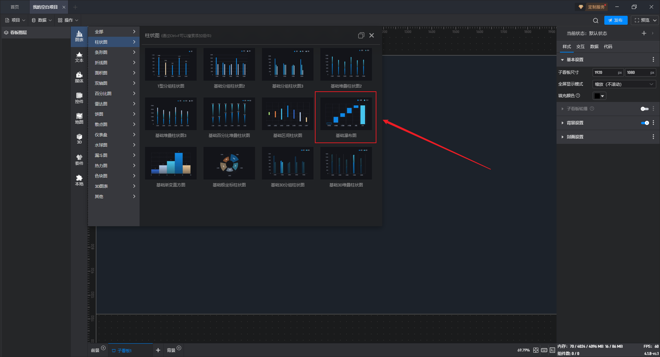Click the 预览 preview button
This screenshot has height=357, width=660.
[x=642, y=20]
